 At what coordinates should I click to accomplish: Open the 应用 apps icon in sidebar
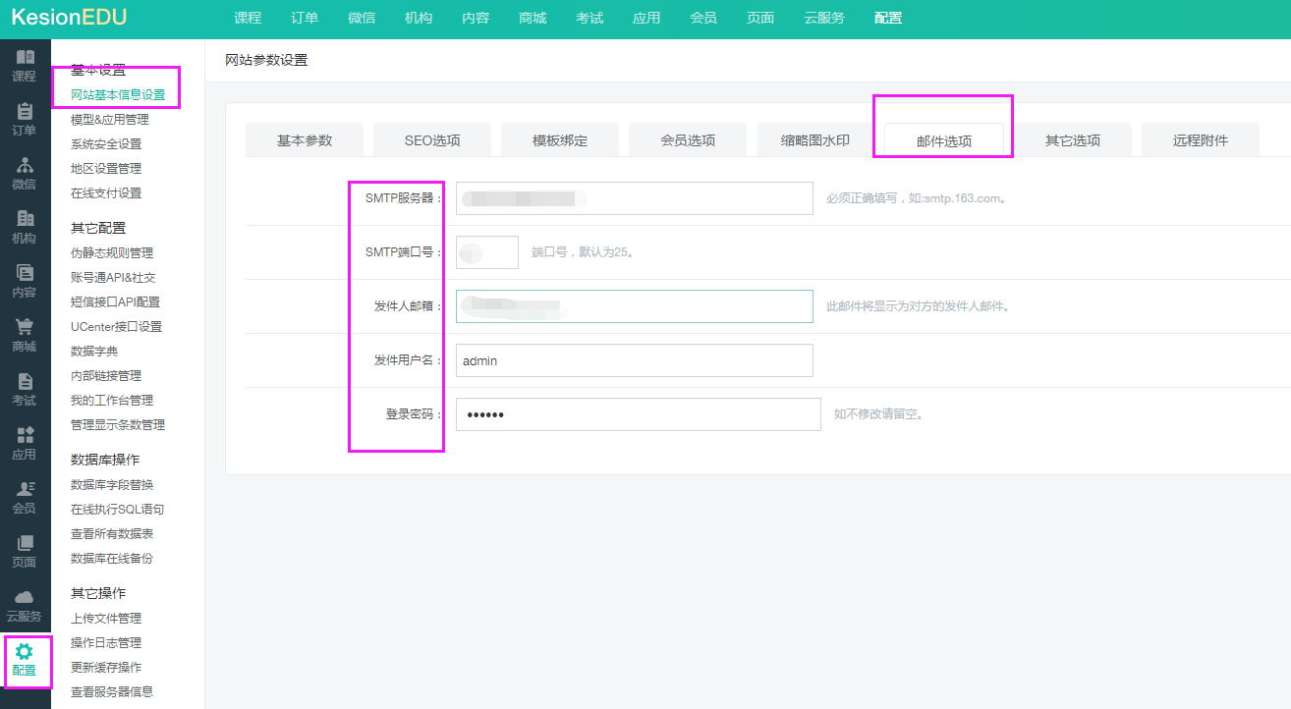tap(26, 435)
